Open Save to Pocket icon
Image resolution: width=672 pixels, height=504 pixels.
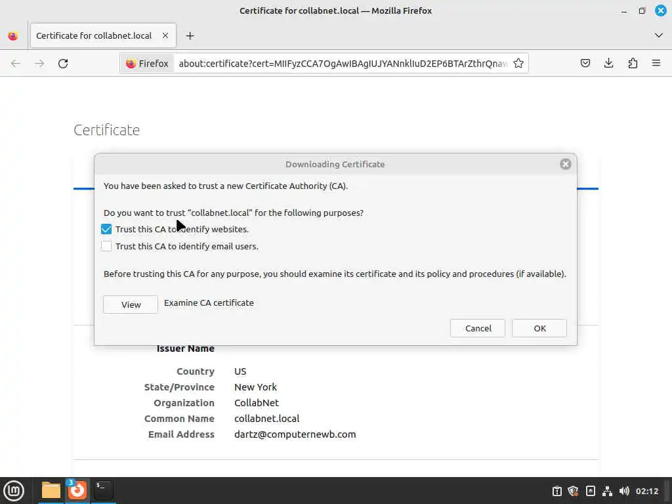[585, 64]
